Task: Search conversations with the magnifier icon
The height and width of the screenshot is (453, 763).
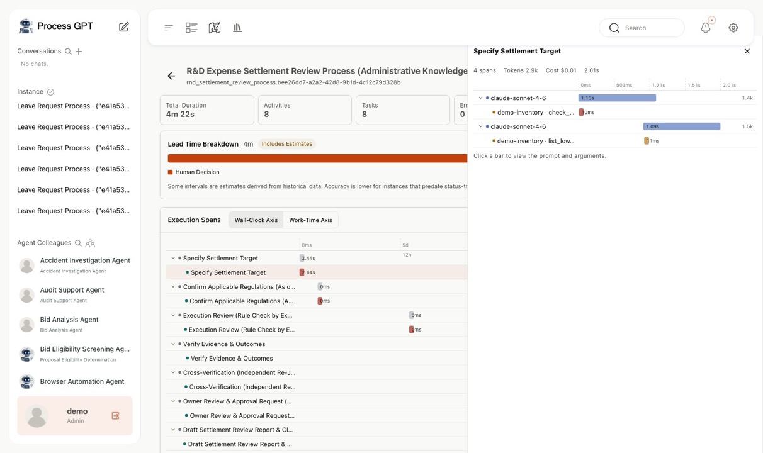Action: (68, 52)
